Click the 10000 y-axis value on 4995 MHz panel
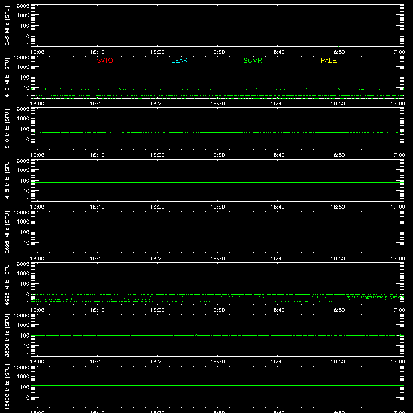The height and width of the screenshot is (413, 413). point(22,264)
